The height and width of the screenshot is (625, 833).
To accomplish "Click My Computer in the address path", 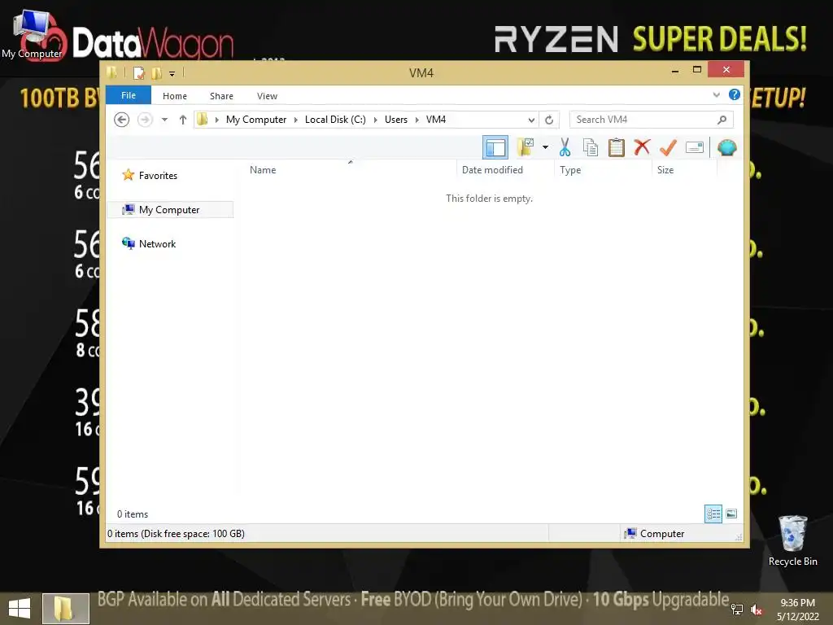I will coord(256,120).
